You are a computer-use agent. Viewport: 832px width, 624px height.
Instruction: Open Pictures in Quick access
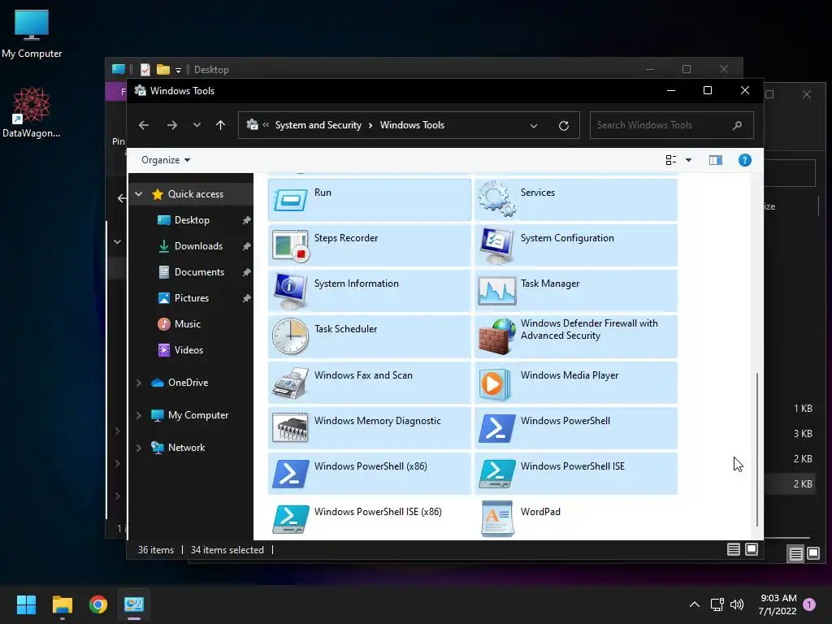pos(191,298)
